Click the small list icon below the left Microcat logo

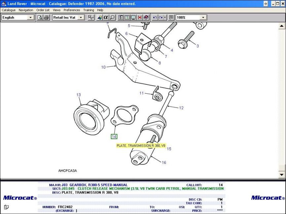pos(6,207)
